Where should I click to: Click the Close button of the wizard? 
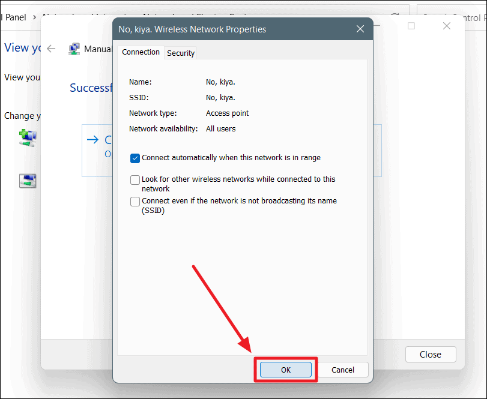tap(430, 354)
